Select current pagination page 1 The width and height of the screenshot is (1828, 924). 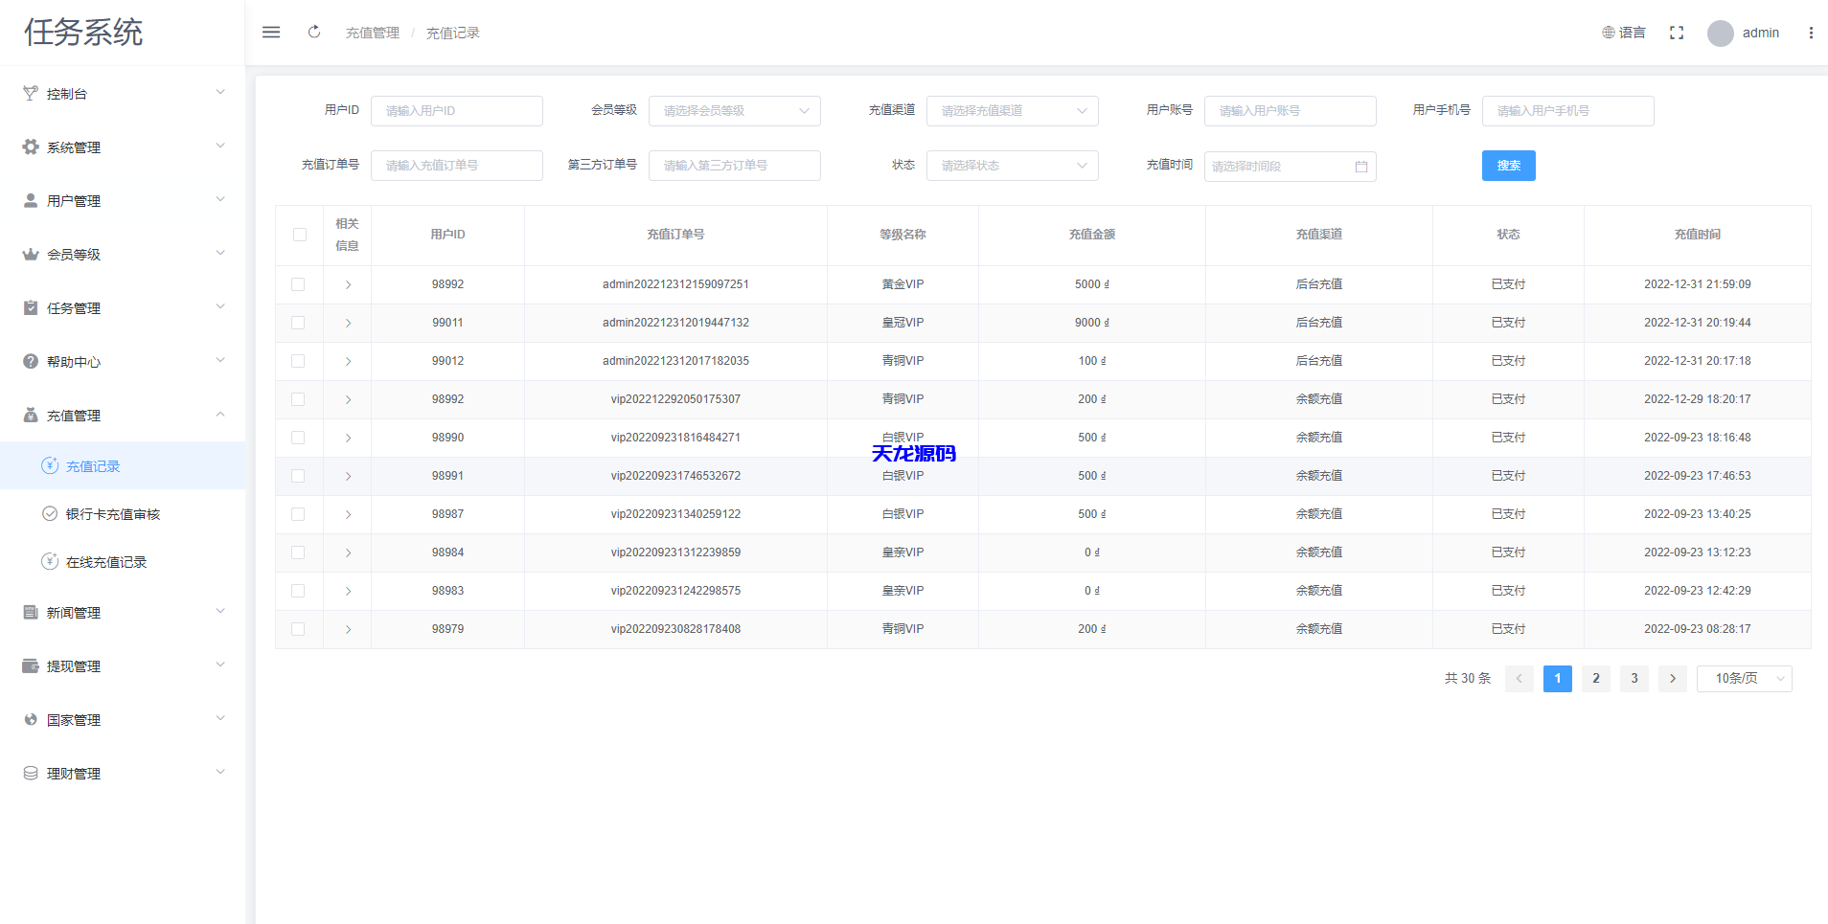tap(1558, 679)
